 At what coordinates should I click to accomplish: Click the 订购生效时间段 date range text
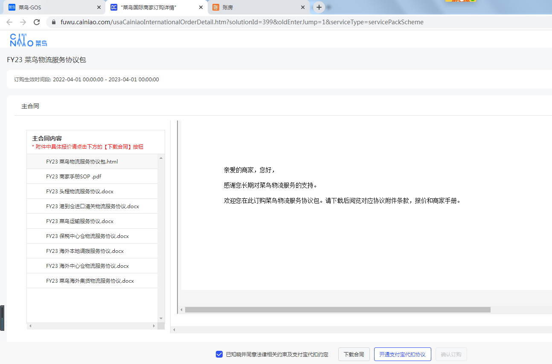tap(87, 80)
